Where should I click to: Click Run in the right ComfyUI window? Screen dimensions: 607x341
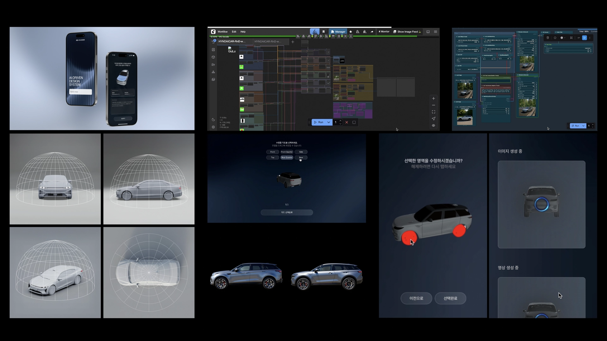[x=575, y=126]
